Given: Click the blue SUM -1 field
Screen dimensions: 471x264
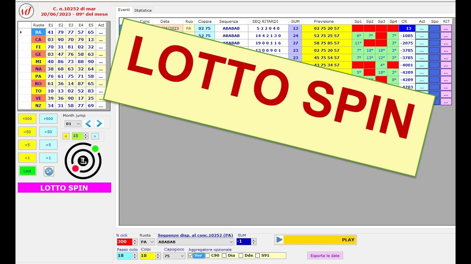Looking at the screenshot, I should [244, 242].
